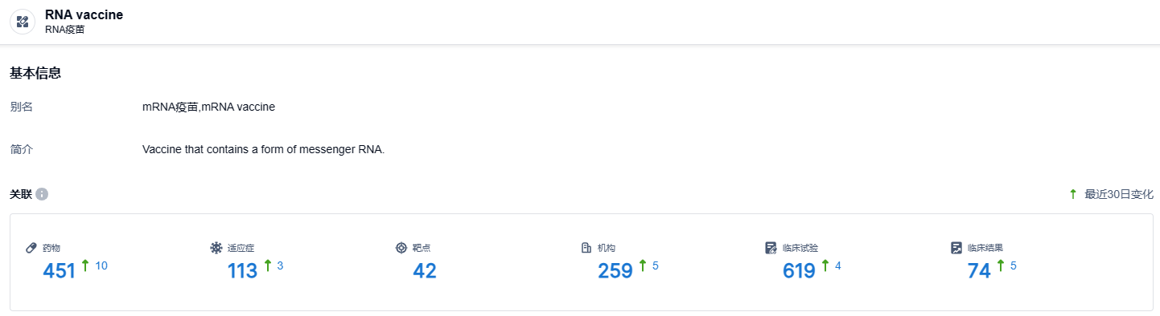Click the info icon next to 关联

(x=42, y=194)
